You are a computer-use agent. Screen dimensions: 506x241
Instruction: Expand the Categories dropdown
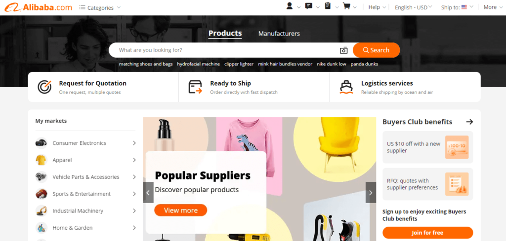pos(100,7)
